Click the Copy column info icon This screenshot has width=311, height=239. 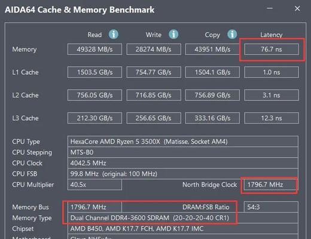[x=232, y=34]
